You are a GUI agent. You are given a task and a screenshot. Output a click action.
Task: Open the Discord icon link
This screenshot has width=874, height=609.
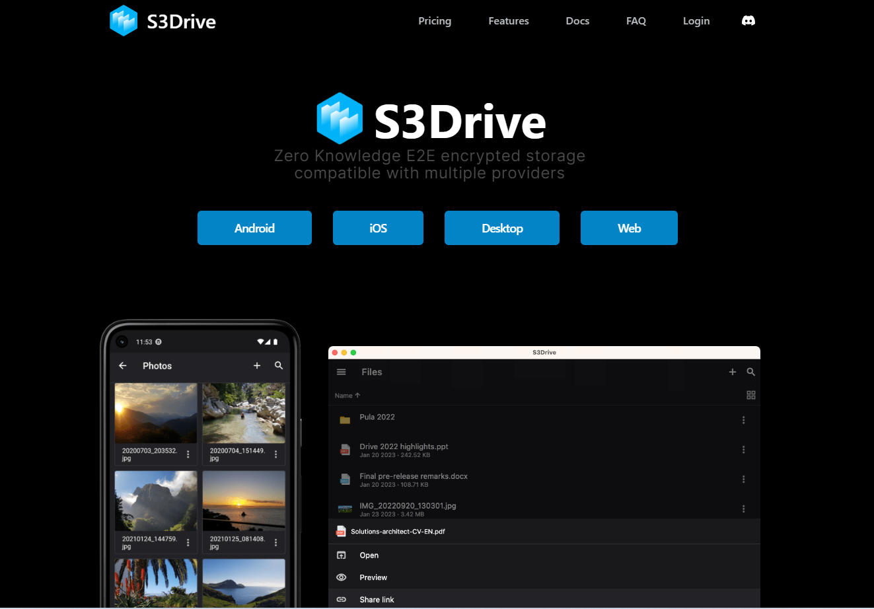[x=748, y=20]
